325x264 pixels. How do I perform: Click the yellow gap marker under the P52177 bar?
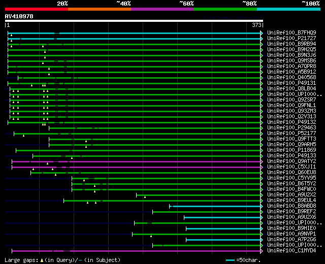pyautogui.click(x=24, y=136)
